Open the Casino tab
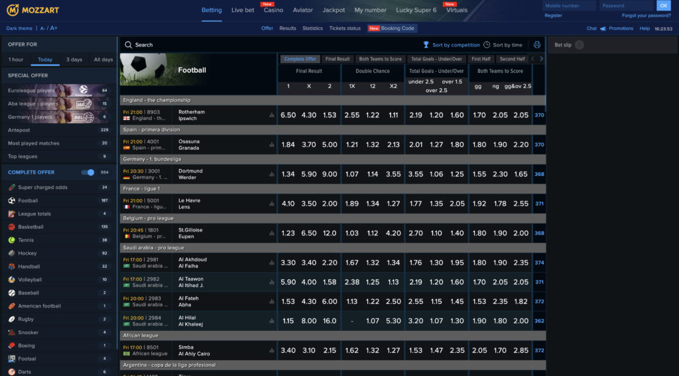This screenshot has width=679, height=376. pyautogui.click(x=273, y=10)
